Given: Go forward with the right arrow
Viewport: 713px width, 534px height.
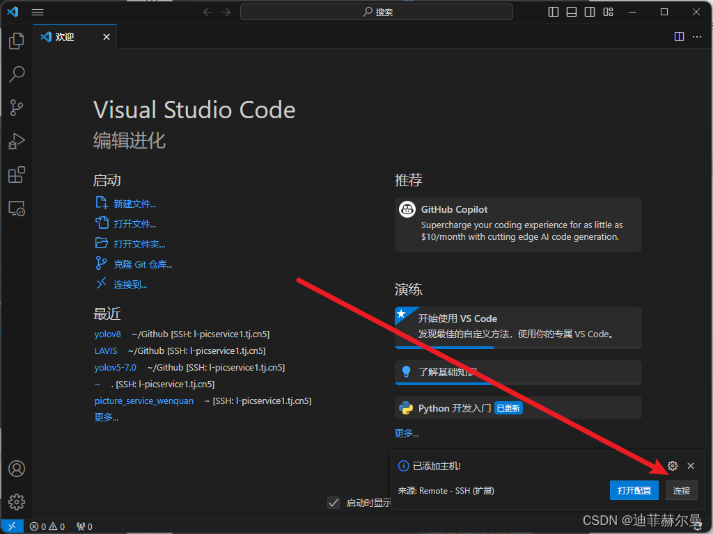Looking at the screenshot, I should tap(226, 13).
